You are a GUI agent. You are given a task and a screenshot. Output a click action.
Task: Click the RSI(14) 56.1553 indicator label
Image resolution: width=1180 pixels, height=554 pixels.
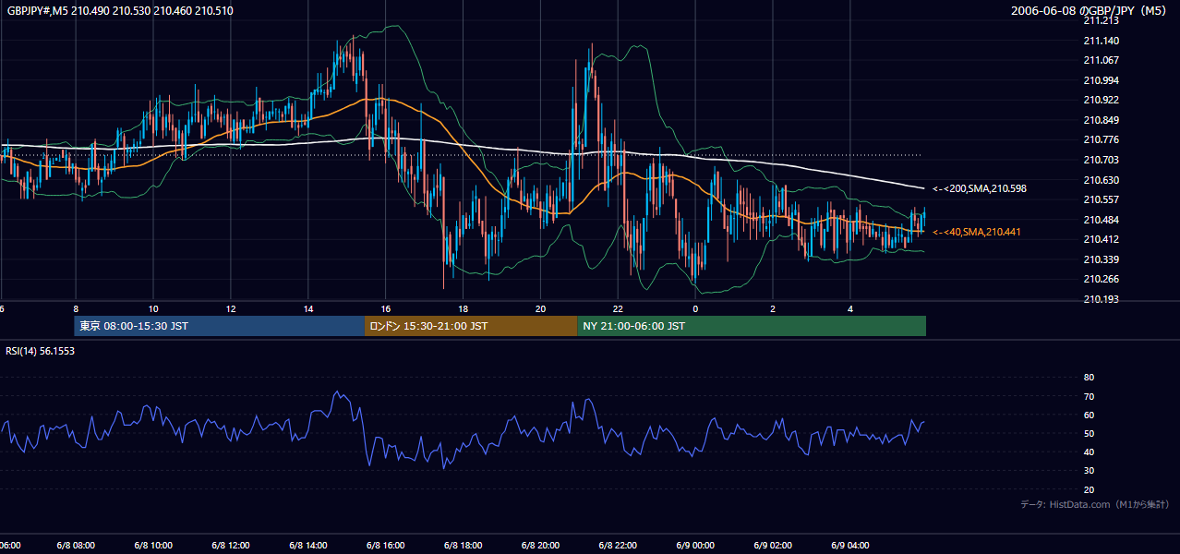coord(41,351)
